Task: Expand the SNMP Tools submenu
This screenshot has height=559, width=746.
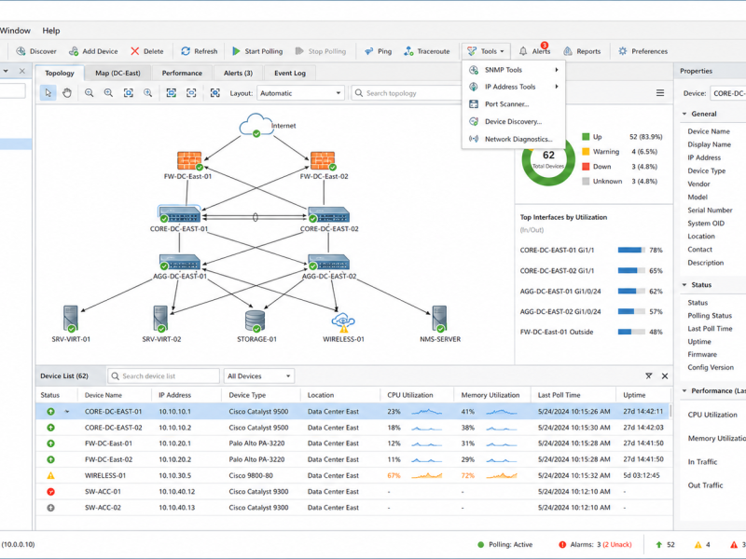Action: 514,70
